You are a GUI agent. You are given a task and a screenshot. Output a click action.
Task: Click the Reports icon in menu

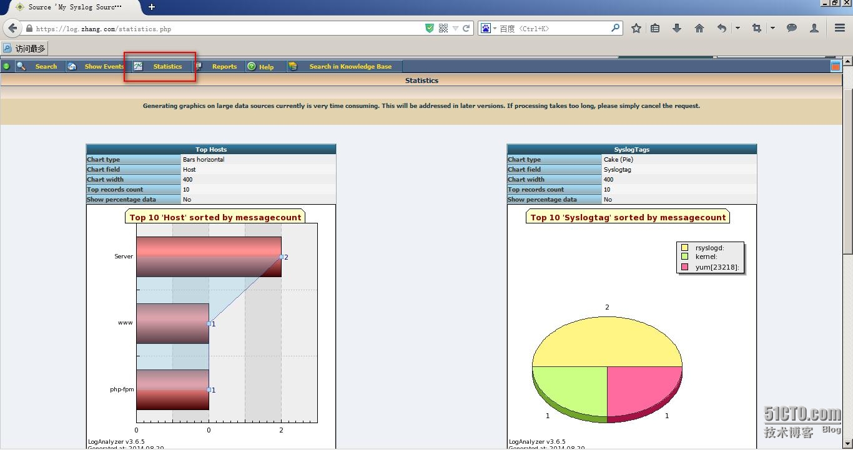(x=198, y=66)
